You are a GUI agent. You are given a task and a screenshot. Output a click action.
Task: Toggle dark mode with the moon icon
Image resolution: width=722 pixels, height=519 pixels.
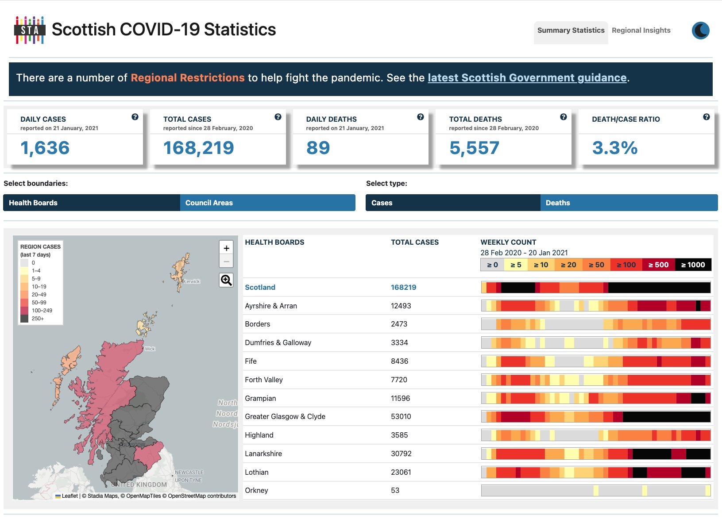pos(701,31)
